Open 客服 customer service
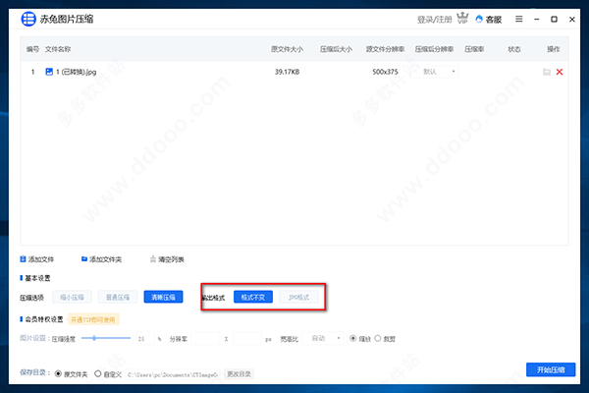 [489, 20]
